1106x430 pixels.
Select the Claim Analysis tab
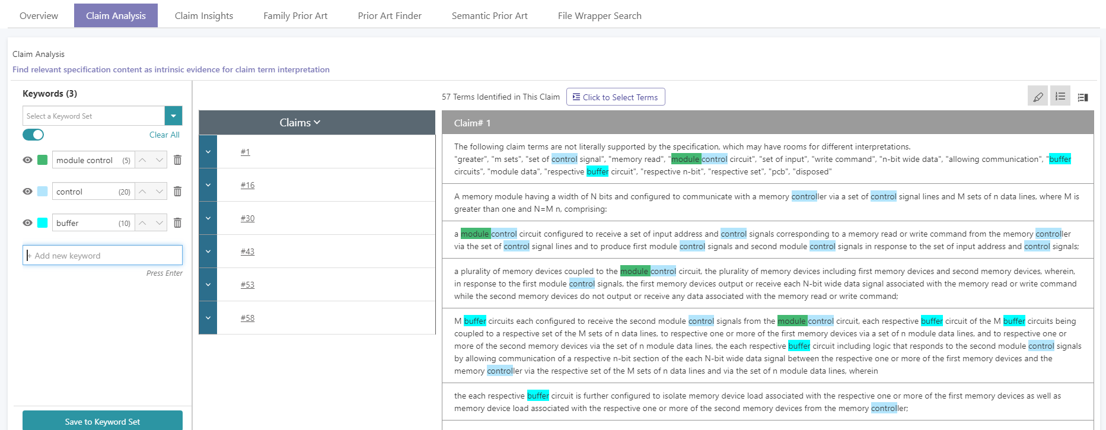click(x=116, y=15)
